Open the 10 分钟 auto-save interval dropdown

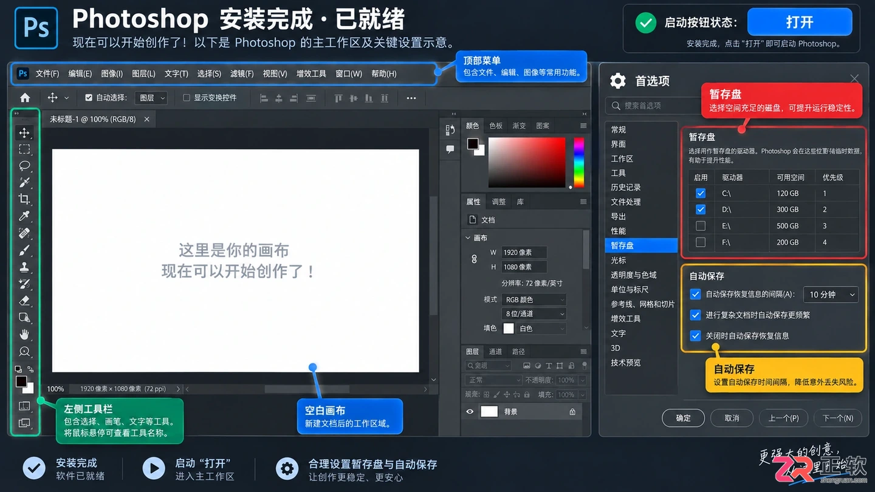[831, 295]
